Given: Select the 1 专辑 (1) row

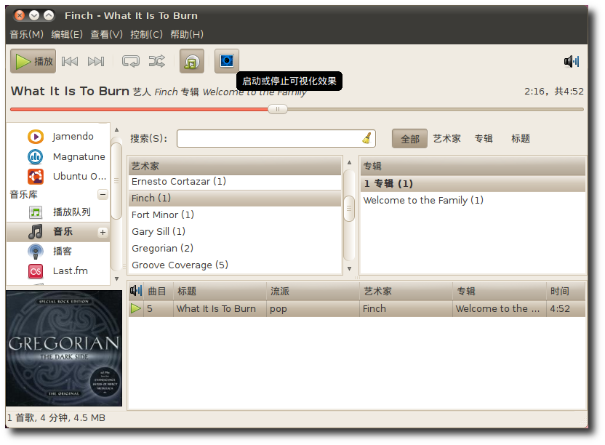Looking at the screenshot, I should click(x=473, y=183).
